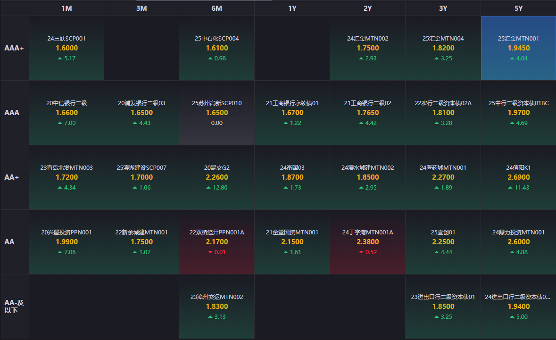
Task: Click yield 2.2700 of 24医药城MTN001
Action: click(x=443, y=177)
